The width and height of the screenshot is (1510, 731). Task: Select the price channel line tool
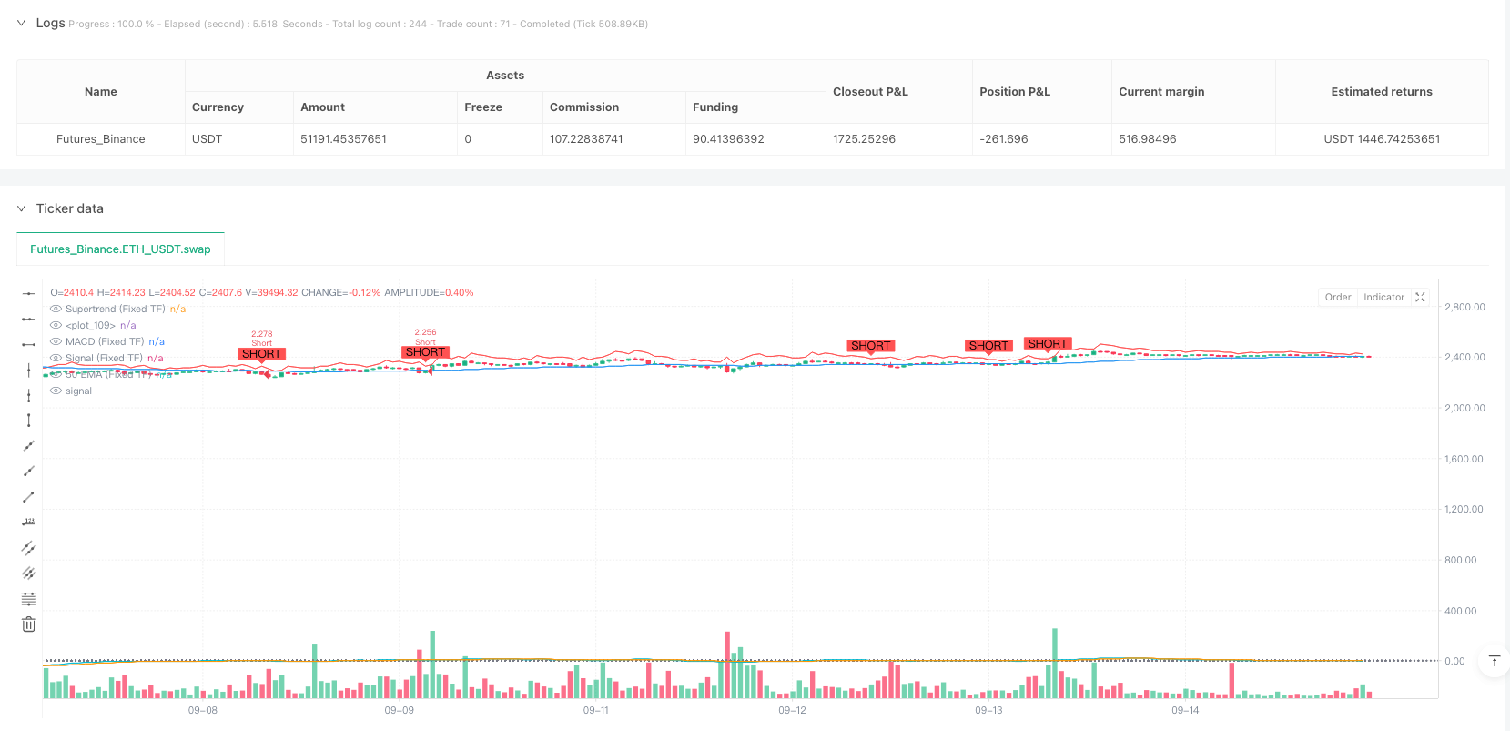click(29, 548)
